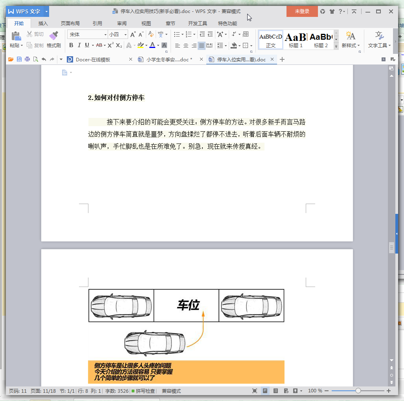Open the font name combo box
This screenshot has height=401, width=404.
(x=87, y=34)
